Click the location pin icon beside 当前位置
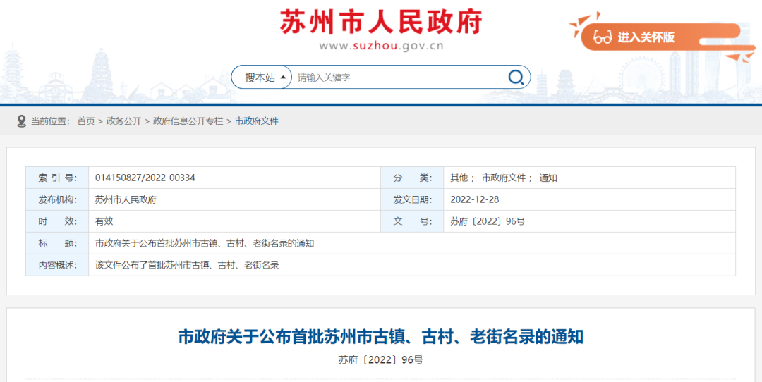 [21, 121]
